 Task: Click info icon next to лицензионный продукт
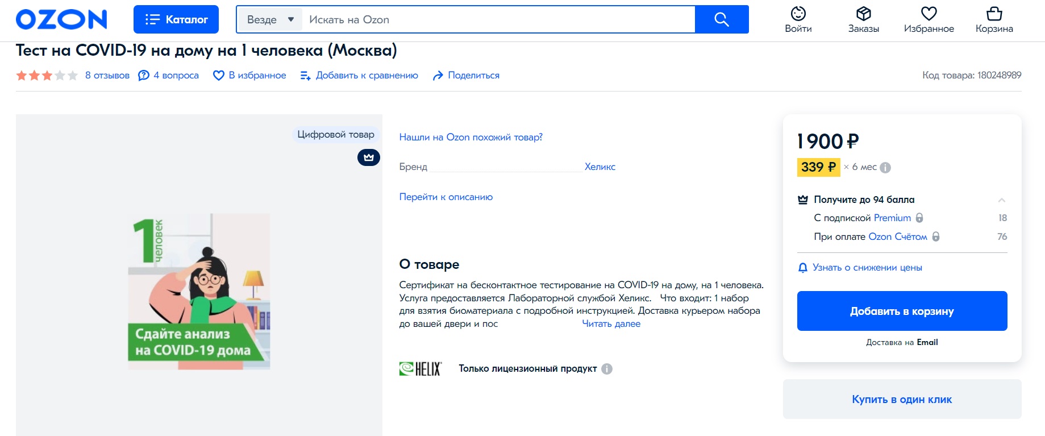click(x=607, y=369)
